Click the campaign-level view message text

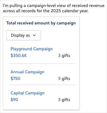(53, 8)
